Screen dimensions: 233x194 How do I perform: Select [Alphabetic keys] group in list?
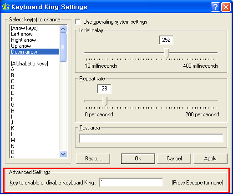tap(35, 64)
